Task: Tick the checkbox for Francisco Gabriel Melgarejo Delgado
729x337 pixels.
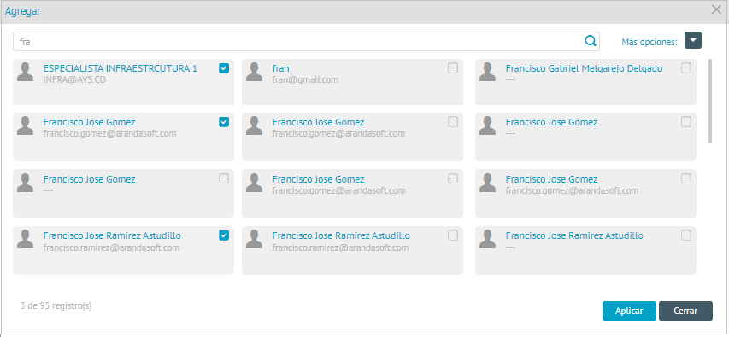Action: click(685, 68)
